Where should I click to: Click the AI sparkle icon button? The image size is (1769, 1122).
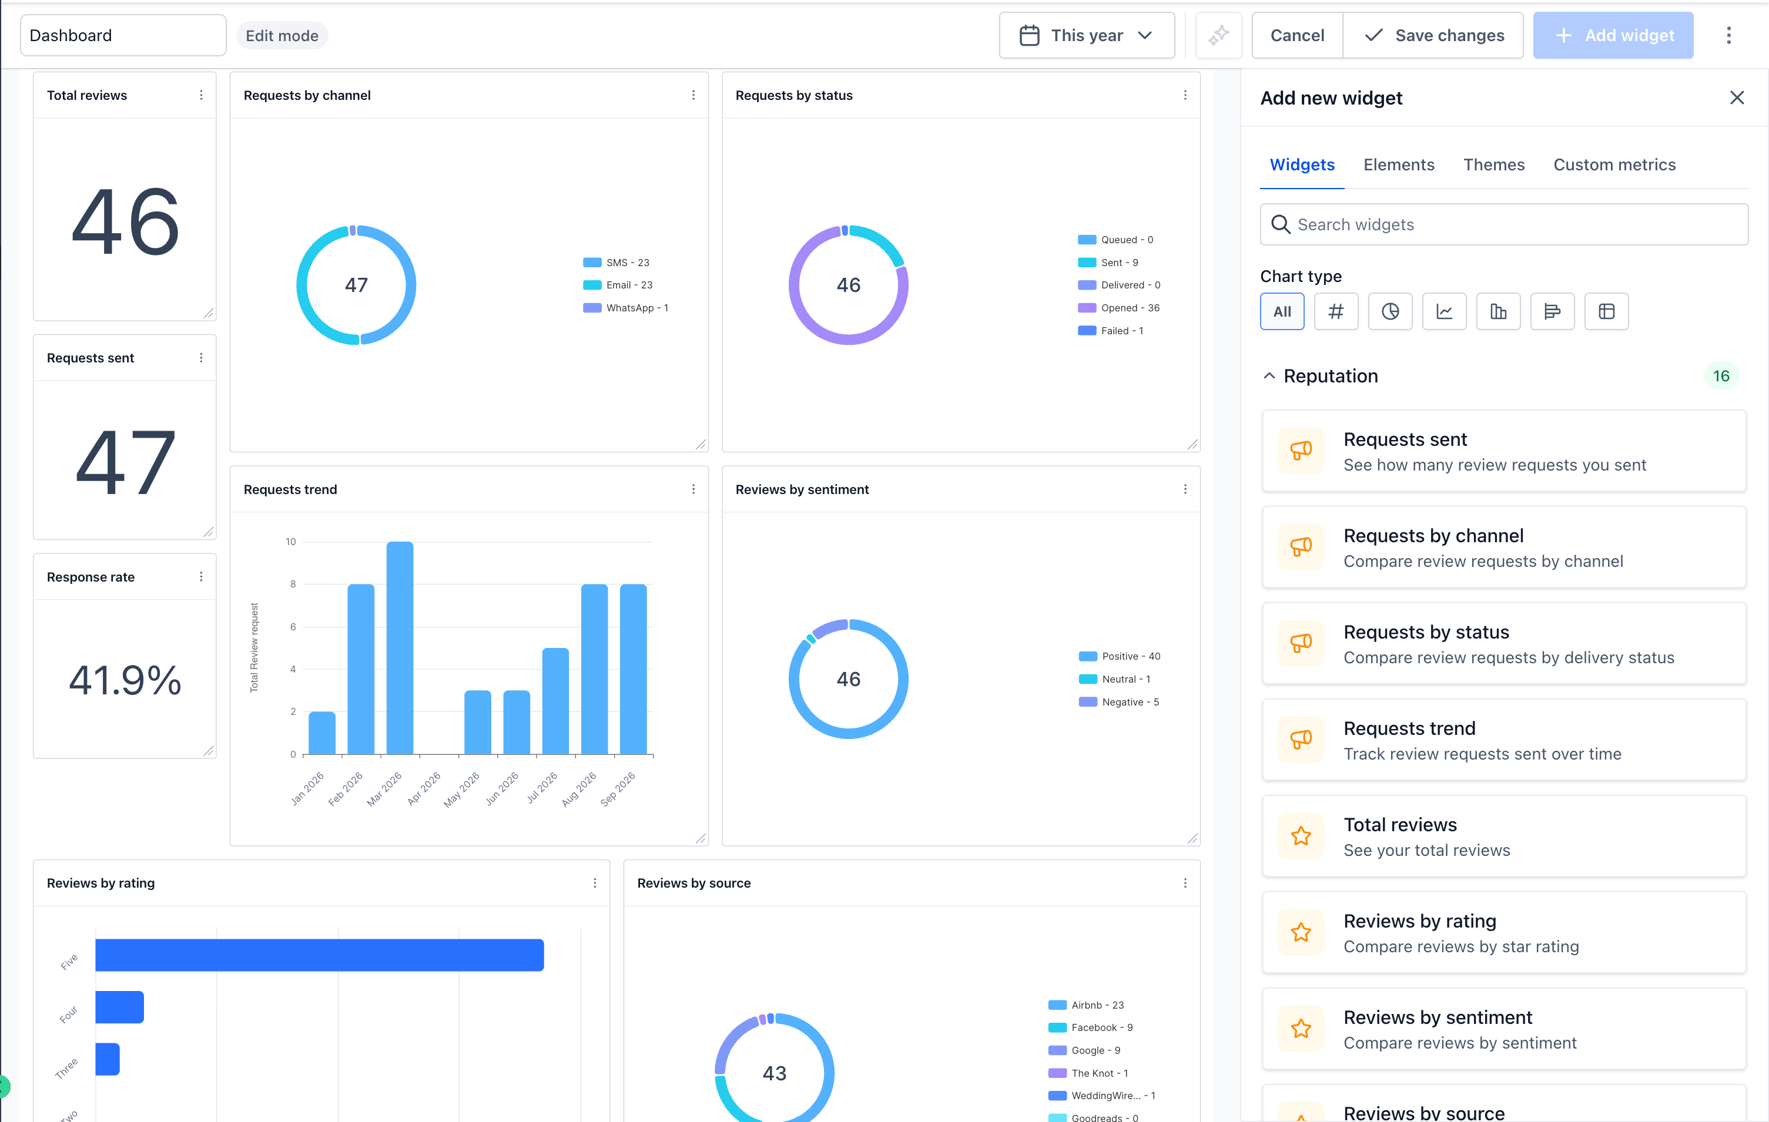point(1219,35)
